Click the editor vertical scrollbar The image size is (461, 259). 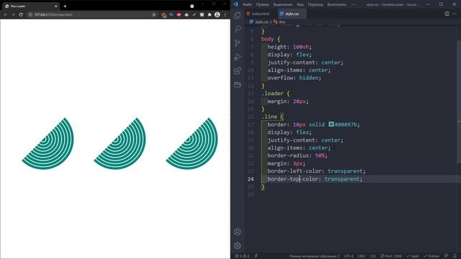459,101
